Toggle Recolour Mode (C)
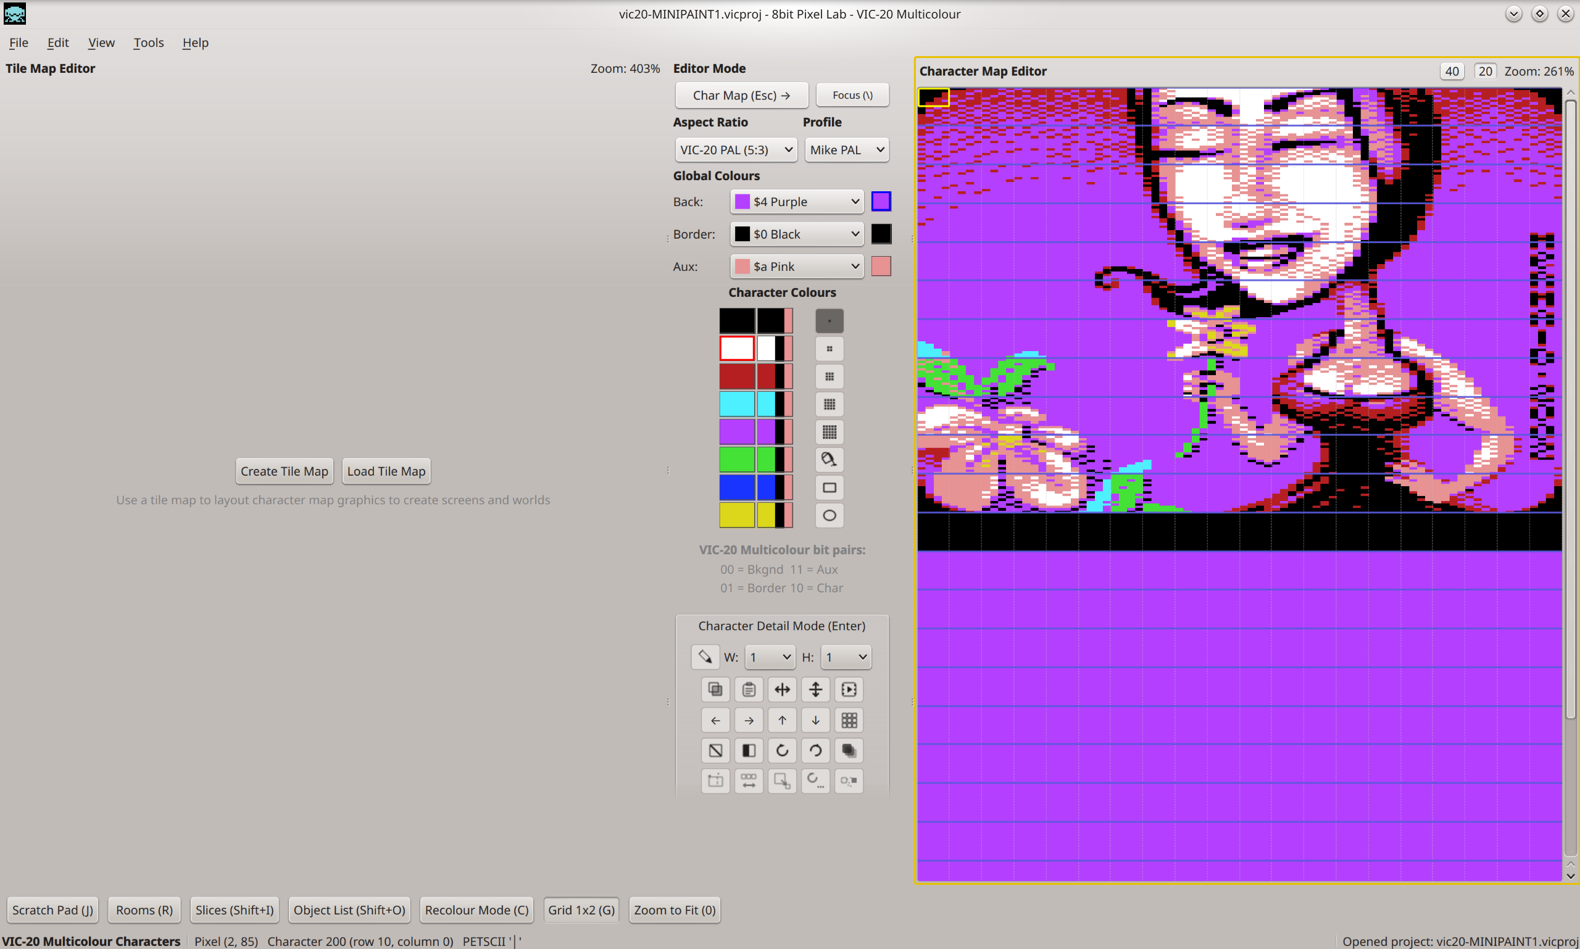 pyautogui.click(x=476, y=910)
